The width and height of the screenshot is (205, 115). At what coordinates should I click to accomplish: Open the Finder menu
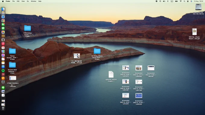8,1
